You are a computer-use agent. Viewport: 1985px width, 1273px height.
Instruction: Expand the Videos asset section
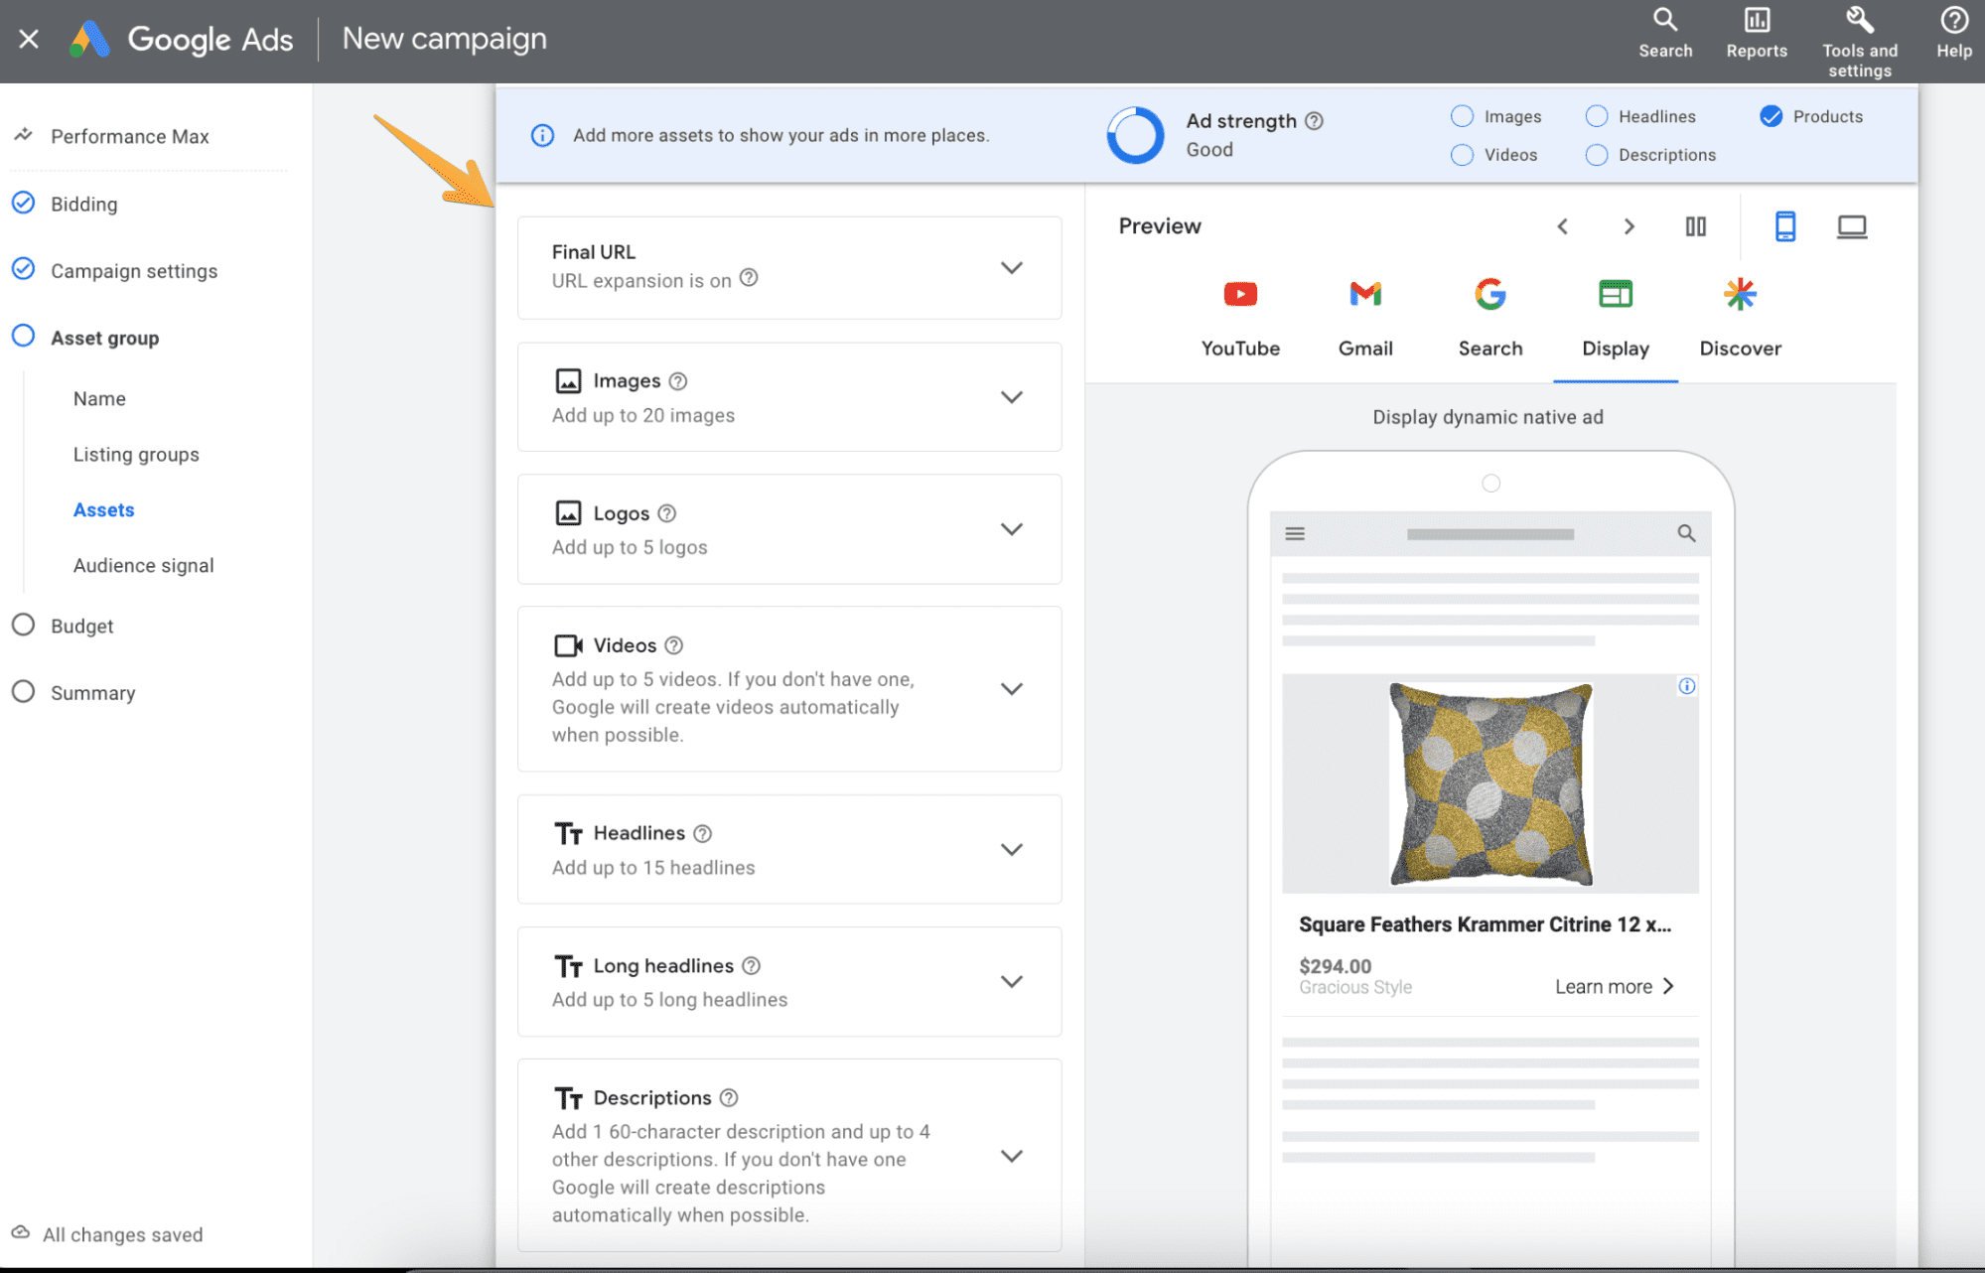point(1011,689)
